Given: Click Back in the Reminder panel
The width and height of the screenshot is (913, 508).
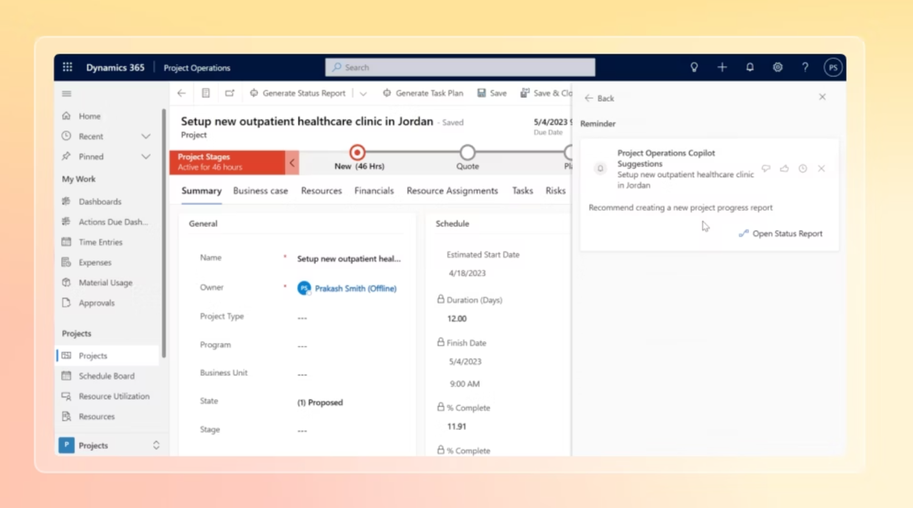Looking at the screenshot, I should tap(599, 98).
